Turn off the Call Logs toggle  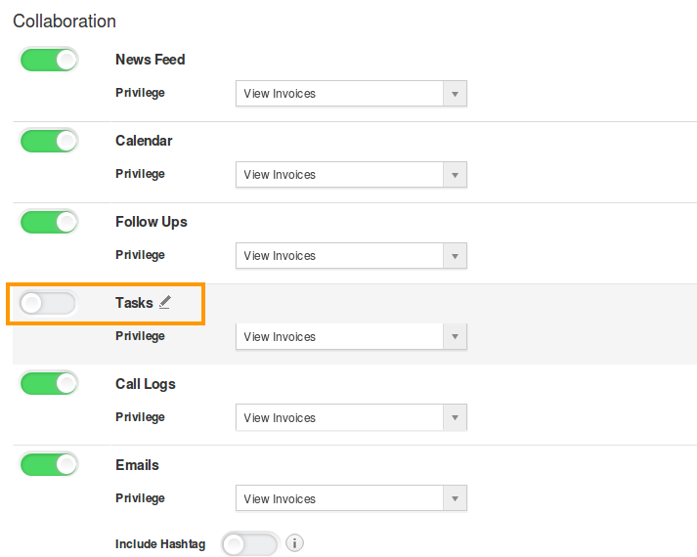point(49,384)
